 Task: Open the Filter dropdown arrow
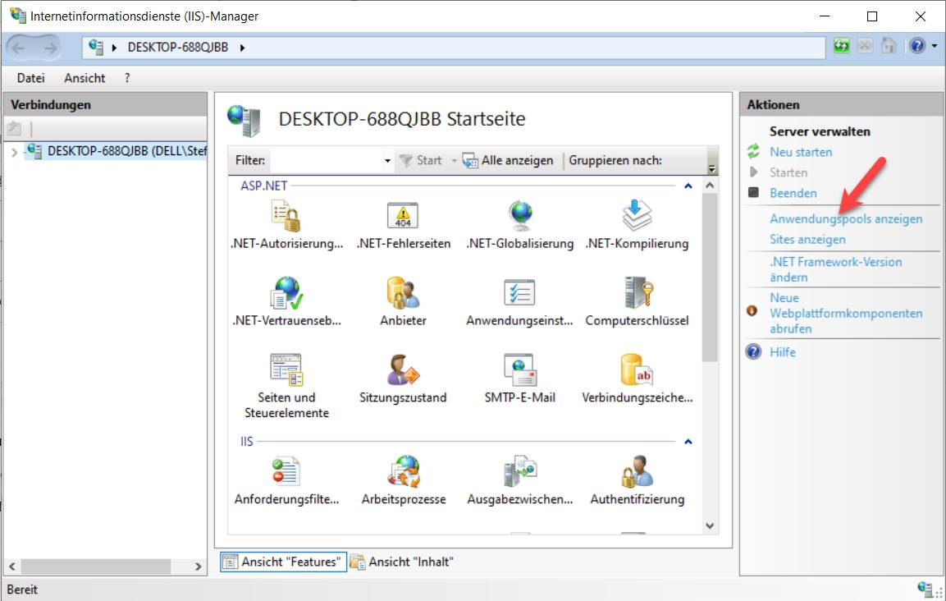(x=388, y=161)
